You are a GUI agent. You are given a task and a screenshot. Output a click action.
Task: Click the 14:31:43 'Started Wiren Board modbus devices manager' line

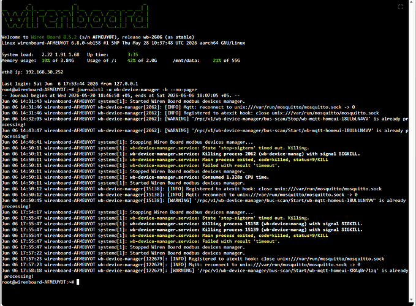pyautogui.click(x=123, y=101)
